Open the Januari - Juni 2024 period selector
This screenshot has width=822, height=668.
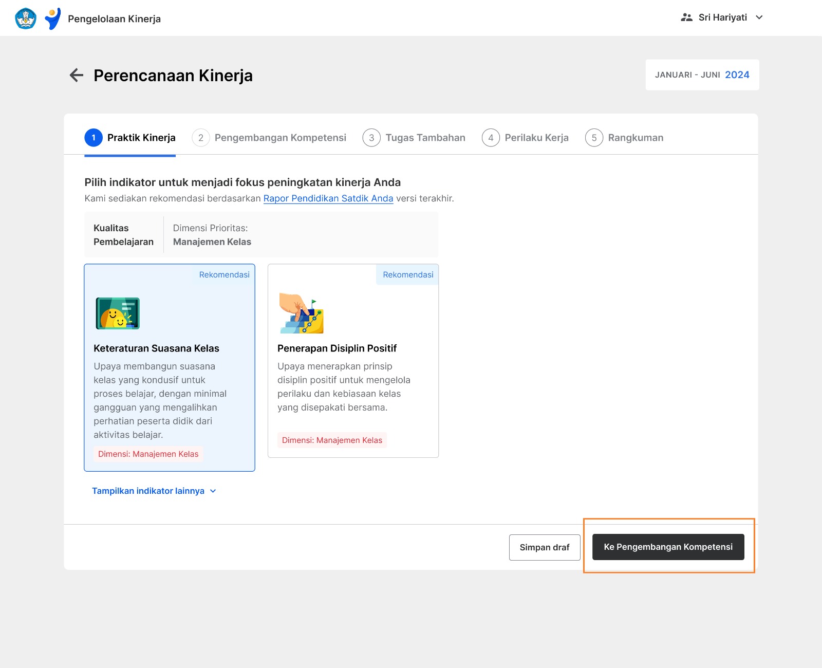tap(702, 75)
